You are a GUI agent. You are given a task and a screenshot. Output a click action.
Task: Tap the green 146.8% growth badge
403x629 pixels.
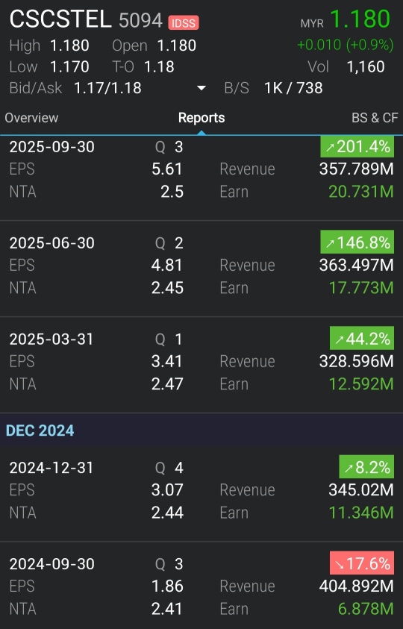357,242
